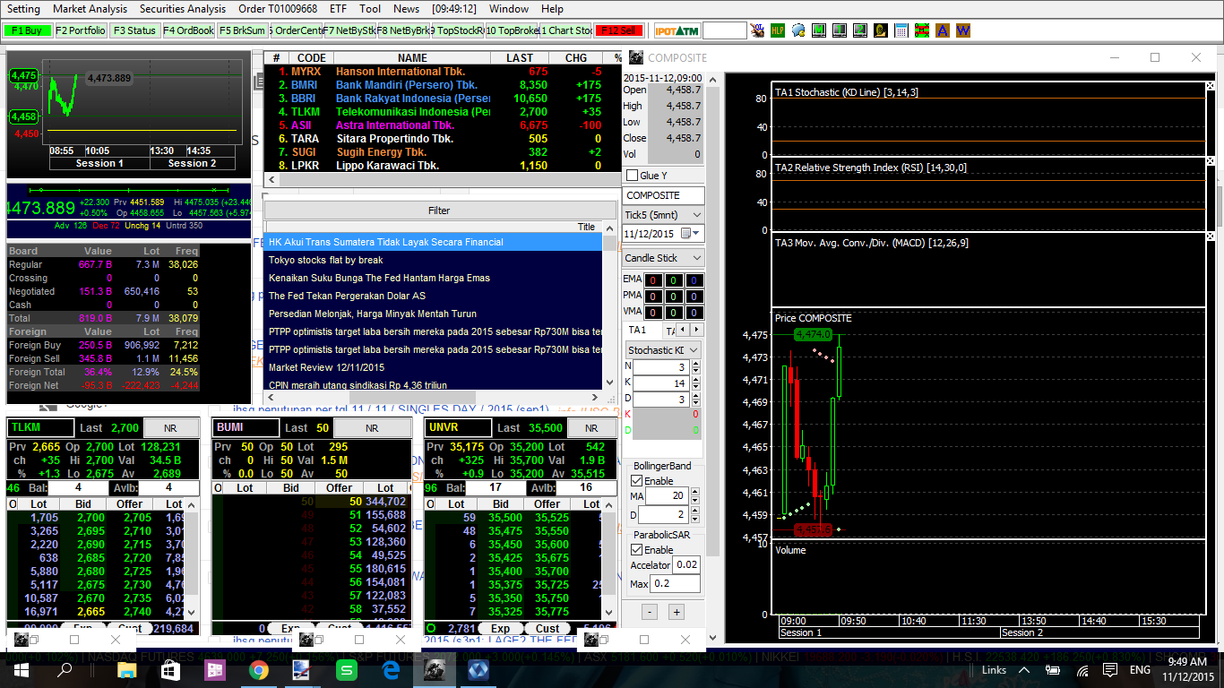Image resolution: width=1224 pixels, height=688 pixels.
Task: Click the blue W toolbar icon
Action: coord(962,30)
